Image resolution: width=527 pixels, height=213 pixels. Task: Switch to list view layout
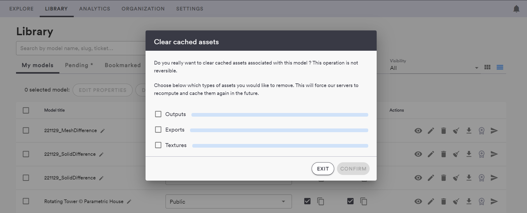pyautogui.click(x=500, y=67)
